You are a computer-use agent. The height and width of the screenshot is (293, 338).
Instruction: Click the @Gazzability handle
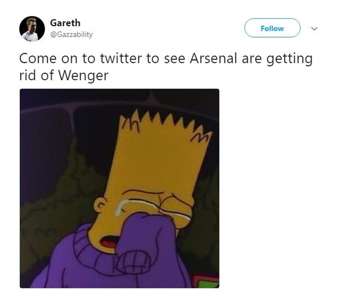click(x=71, y=34)
